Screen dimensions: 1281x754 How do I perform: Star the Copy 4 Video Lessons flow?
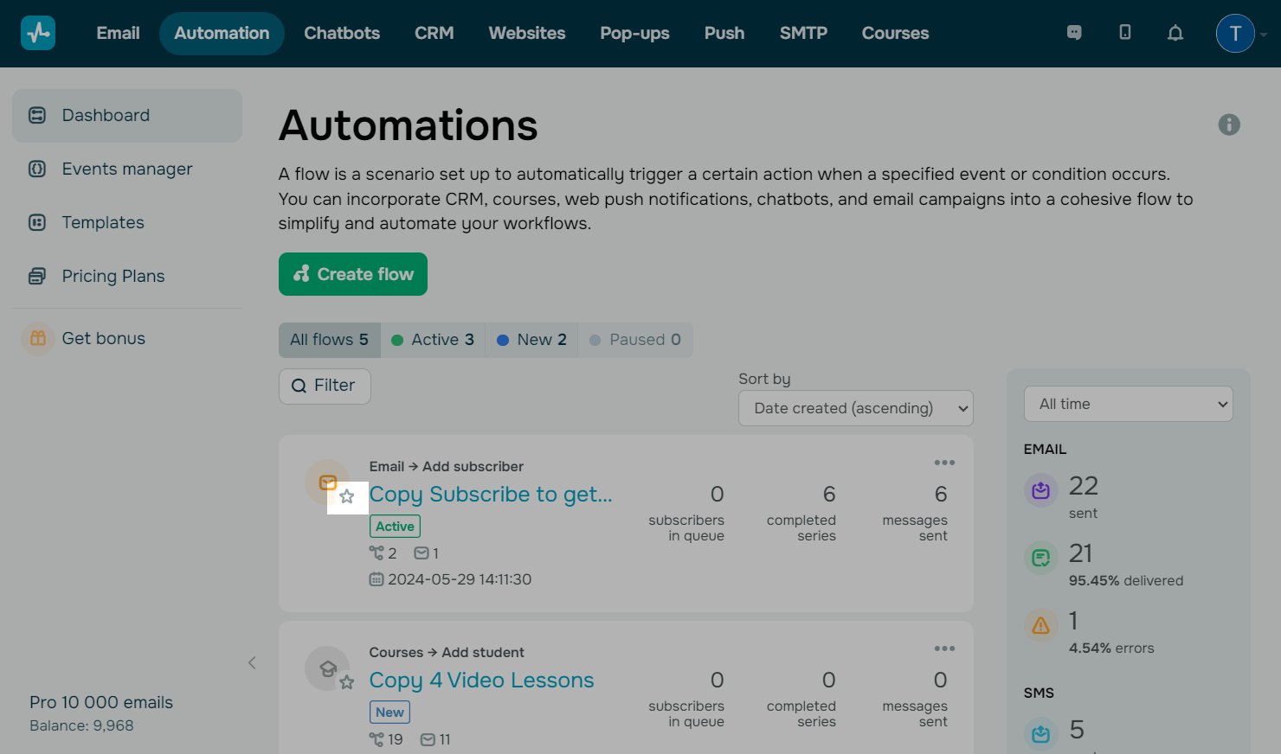tap(347, 682)
